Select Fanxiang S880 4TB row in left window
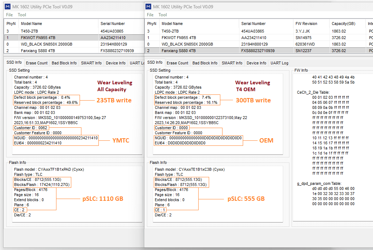Image resolution: width=373 pixels, height=250 pixels. click(x=74, y=51)
